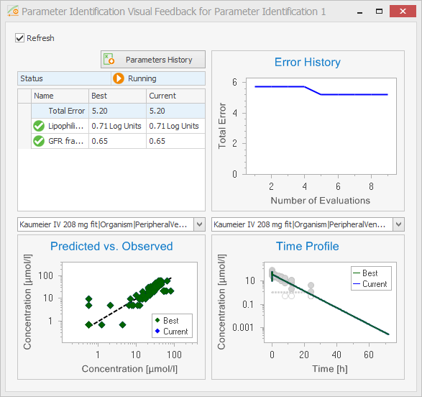Click the Name column header
Image resolution: width=422 pixels, height=397 pixels.
tap(60, 96)
